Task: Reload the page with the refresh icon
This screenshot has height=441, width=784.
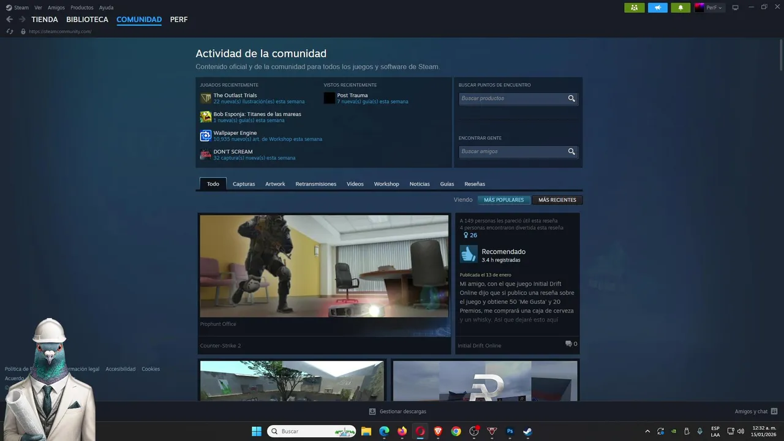Action: pos(9,31)
